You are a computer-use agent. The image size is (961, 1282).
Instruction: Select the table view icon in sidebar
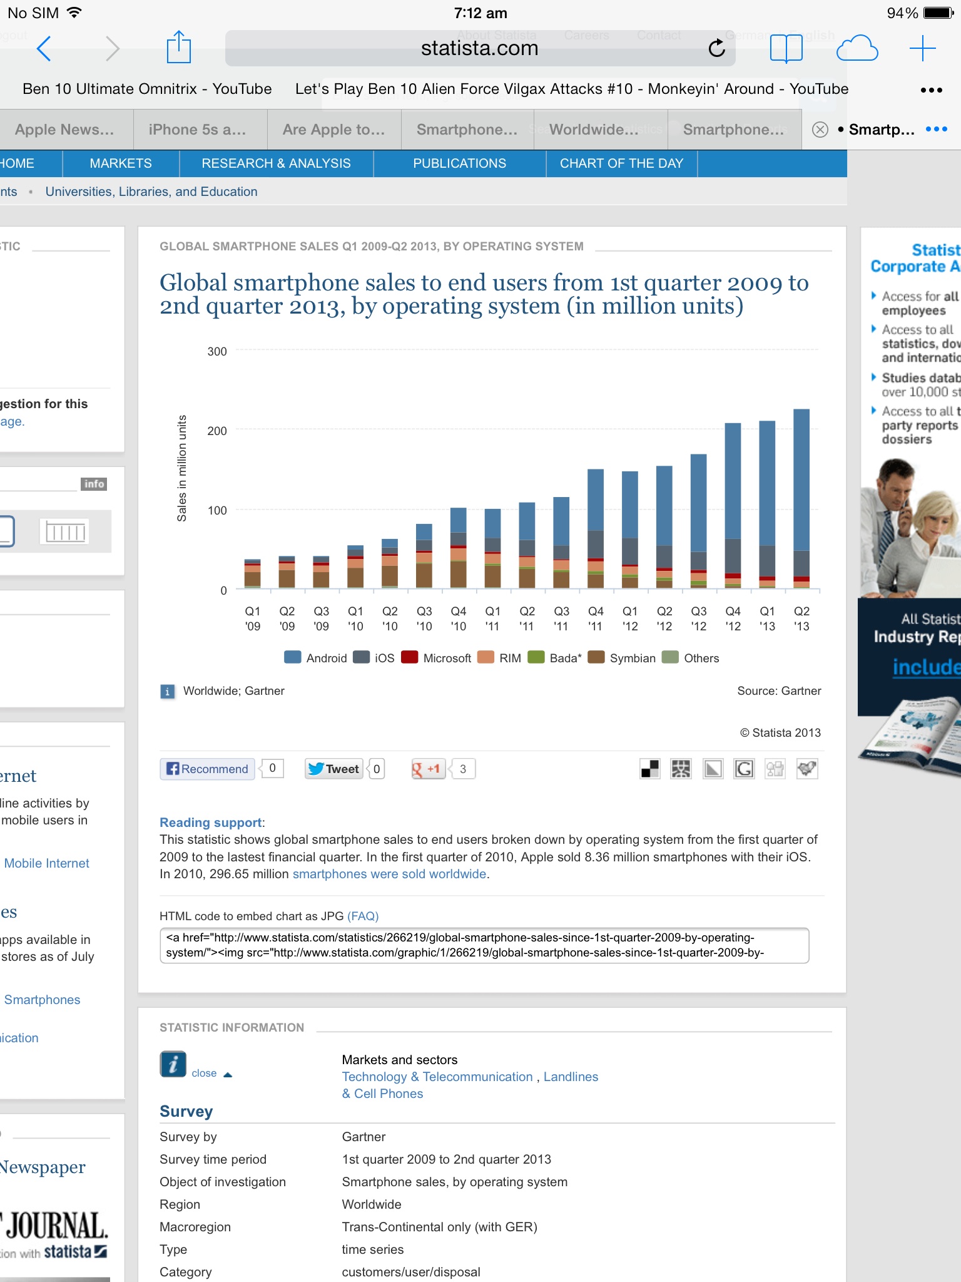pyautogui.click(x=64, y=531)
